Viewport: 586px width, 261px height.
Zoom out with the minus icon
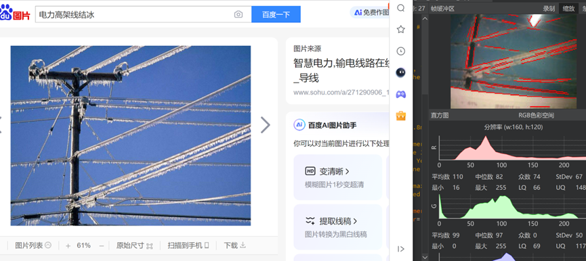(101, 245)
